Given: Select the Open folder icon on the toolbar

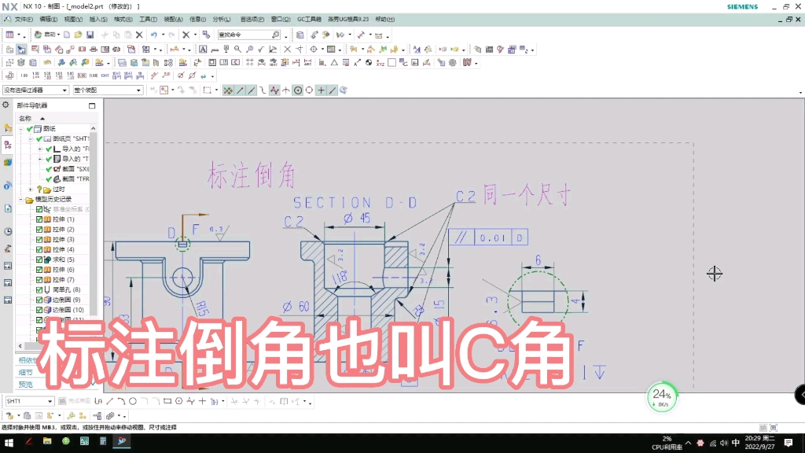Looking at the screenshot, I should point(78,35).
